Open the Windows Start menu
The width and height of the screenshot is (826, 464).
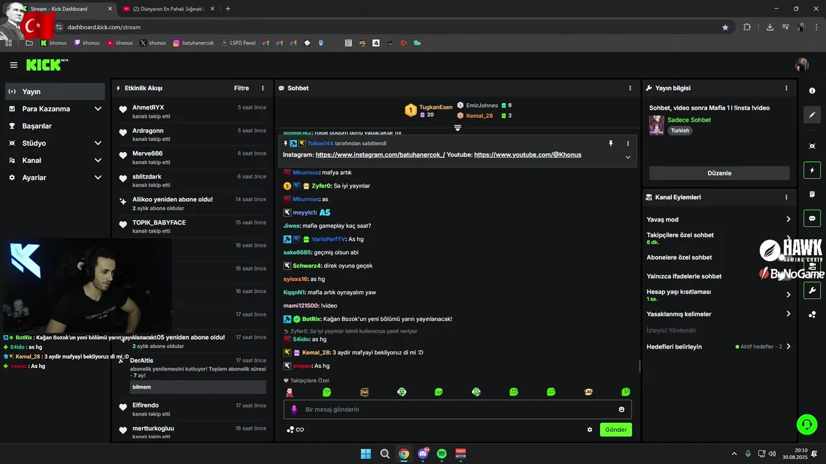(x=366, y=454)
